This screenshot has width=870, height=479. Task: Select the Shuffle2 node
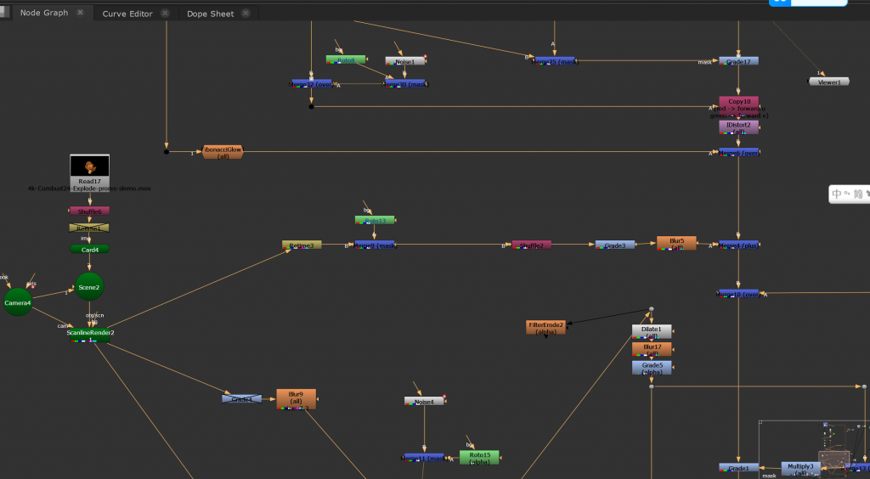pyautogui.click(x=532, y=245)
